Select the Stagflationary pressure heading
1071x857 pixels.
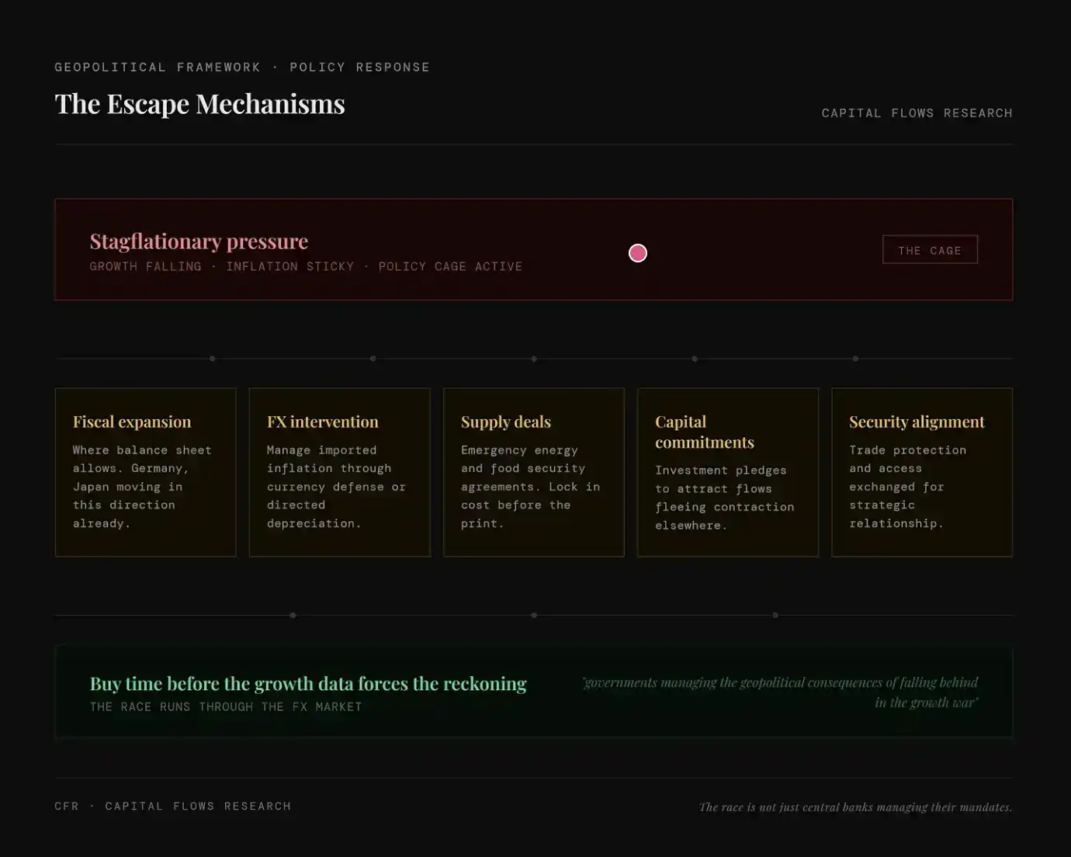pyautogui.click(x=199, y=241)
